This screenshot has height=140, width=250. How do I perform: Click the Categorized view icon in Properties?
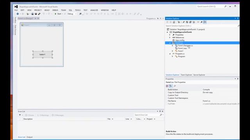pos(167,86)
